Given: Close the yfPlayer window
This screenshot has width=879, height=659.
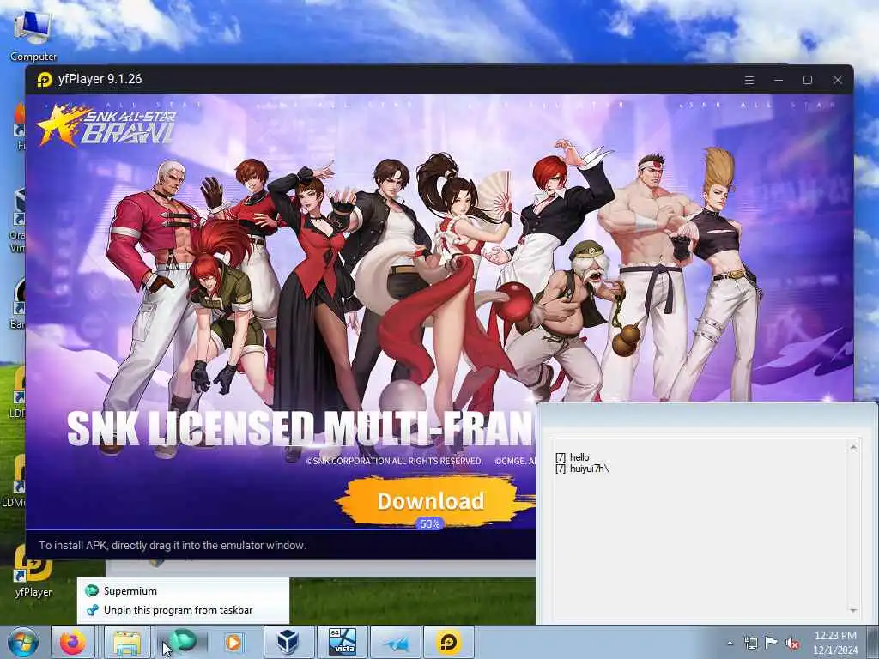Looking at the screenshot, I should pyautogui.click(x=838, y=80).
